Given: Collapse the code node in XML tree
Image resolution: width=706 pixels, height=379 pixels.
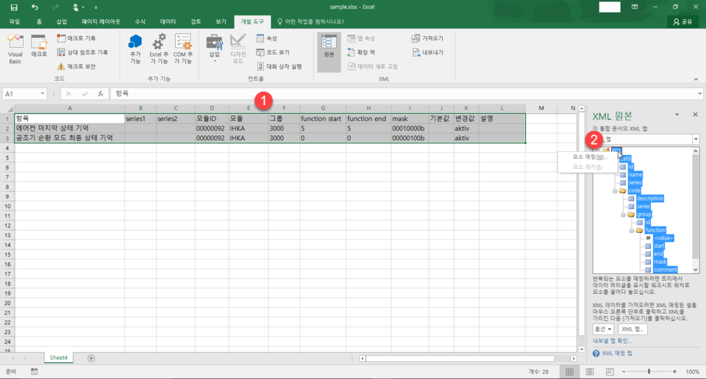Looking at the screenshot, I should [x=615, y=191].
